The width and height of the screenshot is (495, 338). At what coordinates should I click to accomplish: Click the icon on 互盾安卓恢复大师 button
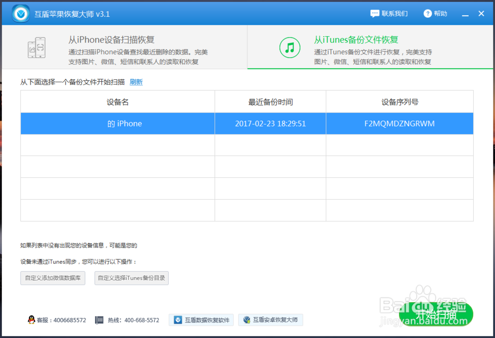pos(247,320)
